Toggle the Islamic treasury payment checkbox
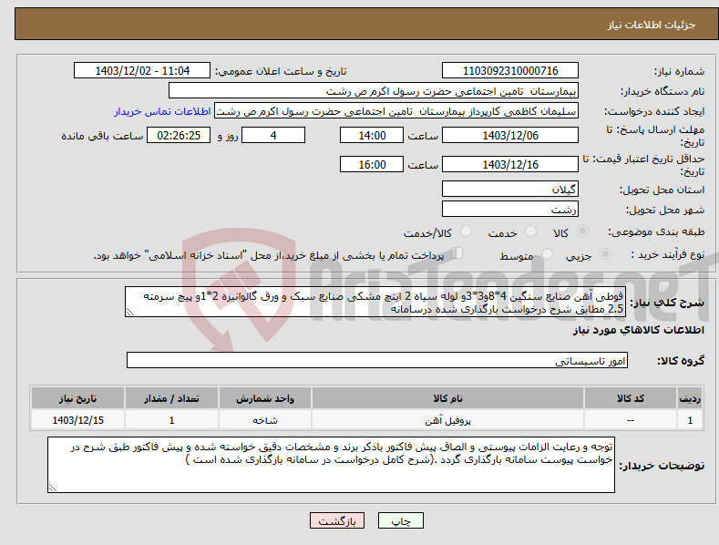Screen dimensions: 719x545 457,253
